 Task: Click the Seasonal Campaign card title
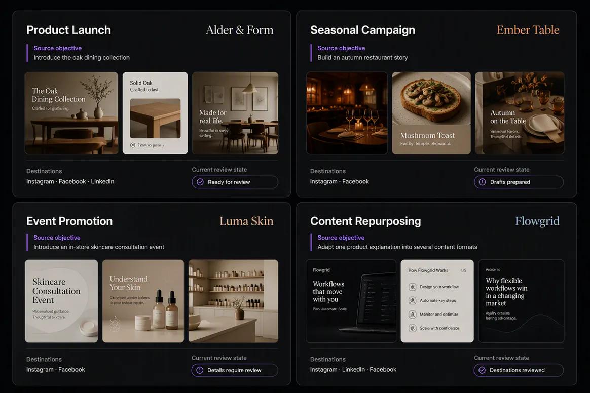(x=363, y=30)
